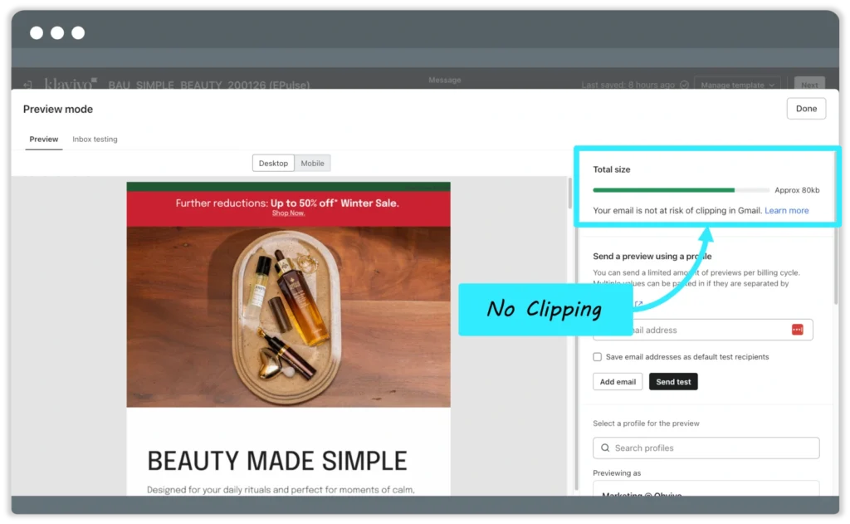850x524 pixels.
Task: Open the Manage template dropdown
Action: point(736,84)
